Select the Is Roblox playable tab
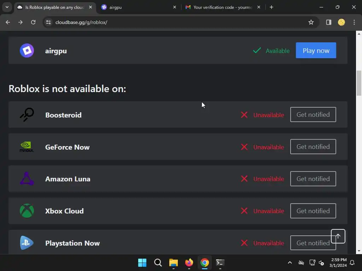Image resolution: width=362 pixels, height=271 pixels. pos(55,7)
